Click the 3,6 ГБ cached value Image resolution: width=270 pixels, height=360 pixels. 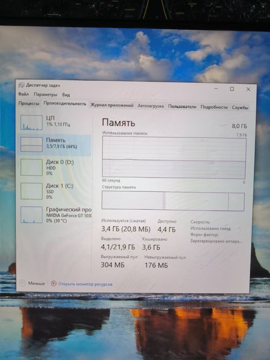151,247
